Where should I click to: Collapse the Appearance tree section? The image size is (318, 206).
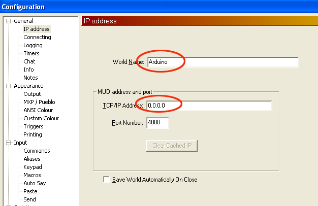pos(8,86)
